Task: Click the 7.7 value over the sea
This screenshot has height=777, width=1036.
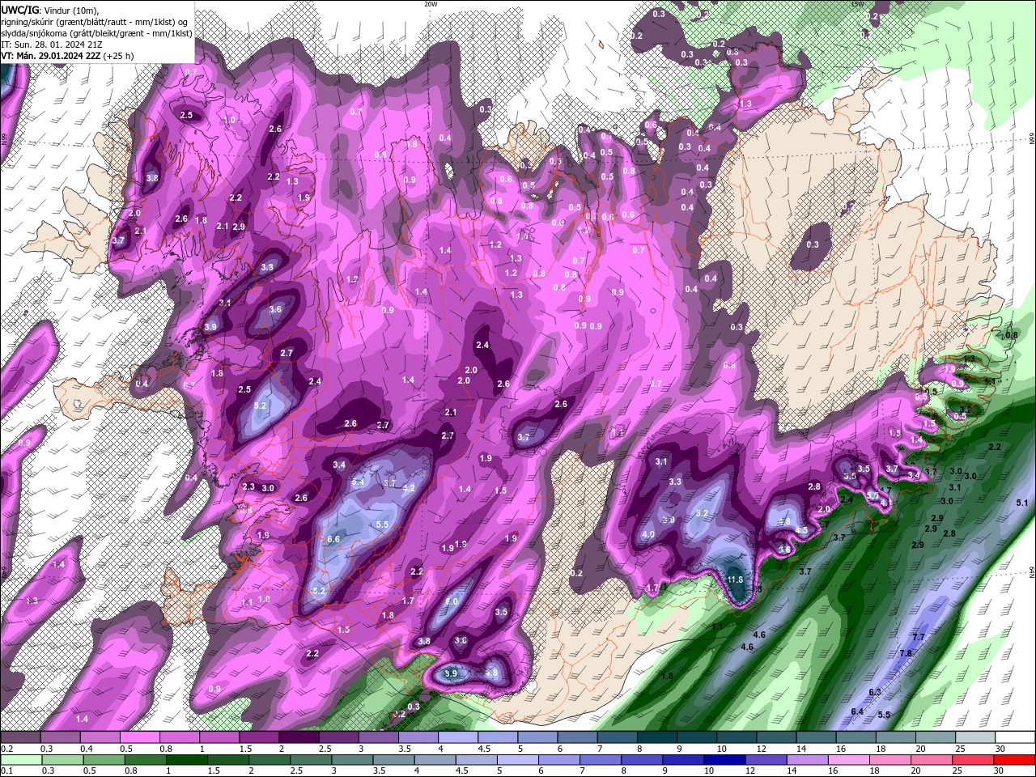Action: pyautogui.click(x=918, y=638)
